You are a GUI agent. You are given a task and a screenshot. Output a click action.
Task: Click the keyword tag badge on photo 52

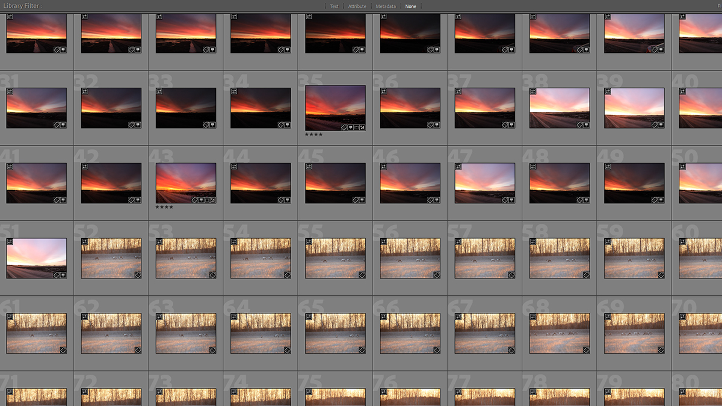tap(138, 275)
